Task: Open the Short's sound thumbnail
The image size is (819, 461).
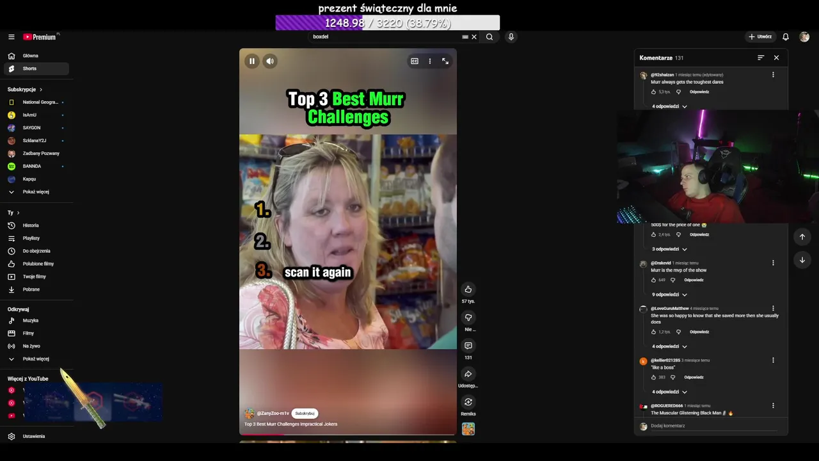Action: coord(468,429)
